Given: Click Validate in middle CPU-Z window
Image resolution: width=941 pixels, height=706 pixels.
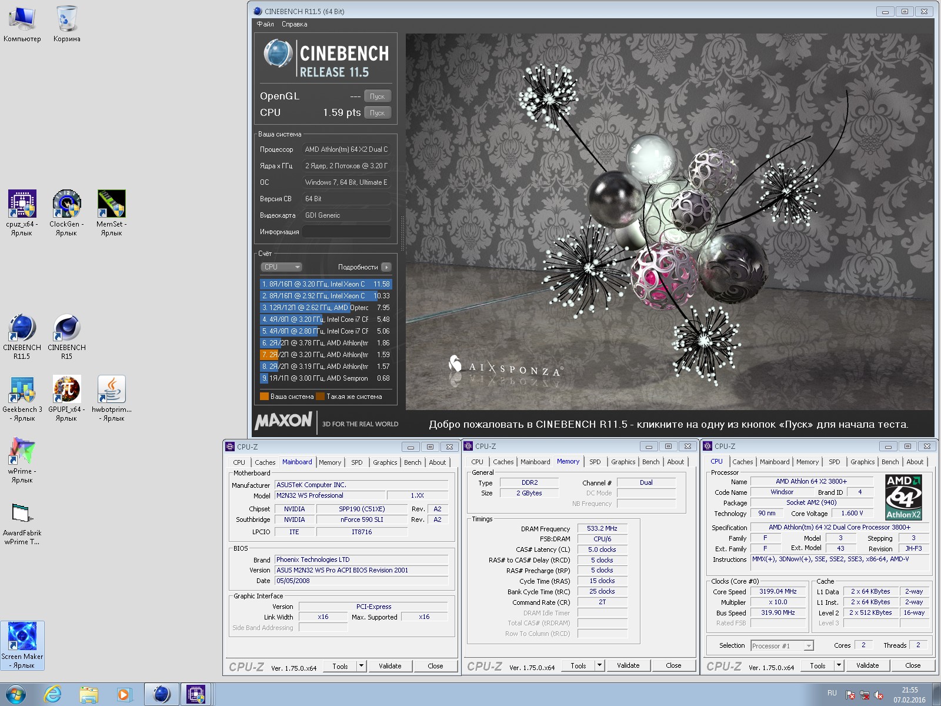Looking at the screenshot, I should tap(628, 665).
